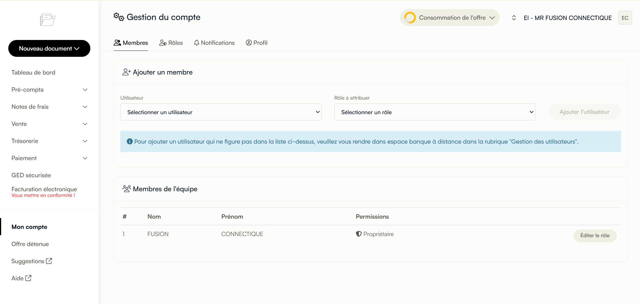
Task: Select Mon compte in sidebar
Action: coord(29,227)
